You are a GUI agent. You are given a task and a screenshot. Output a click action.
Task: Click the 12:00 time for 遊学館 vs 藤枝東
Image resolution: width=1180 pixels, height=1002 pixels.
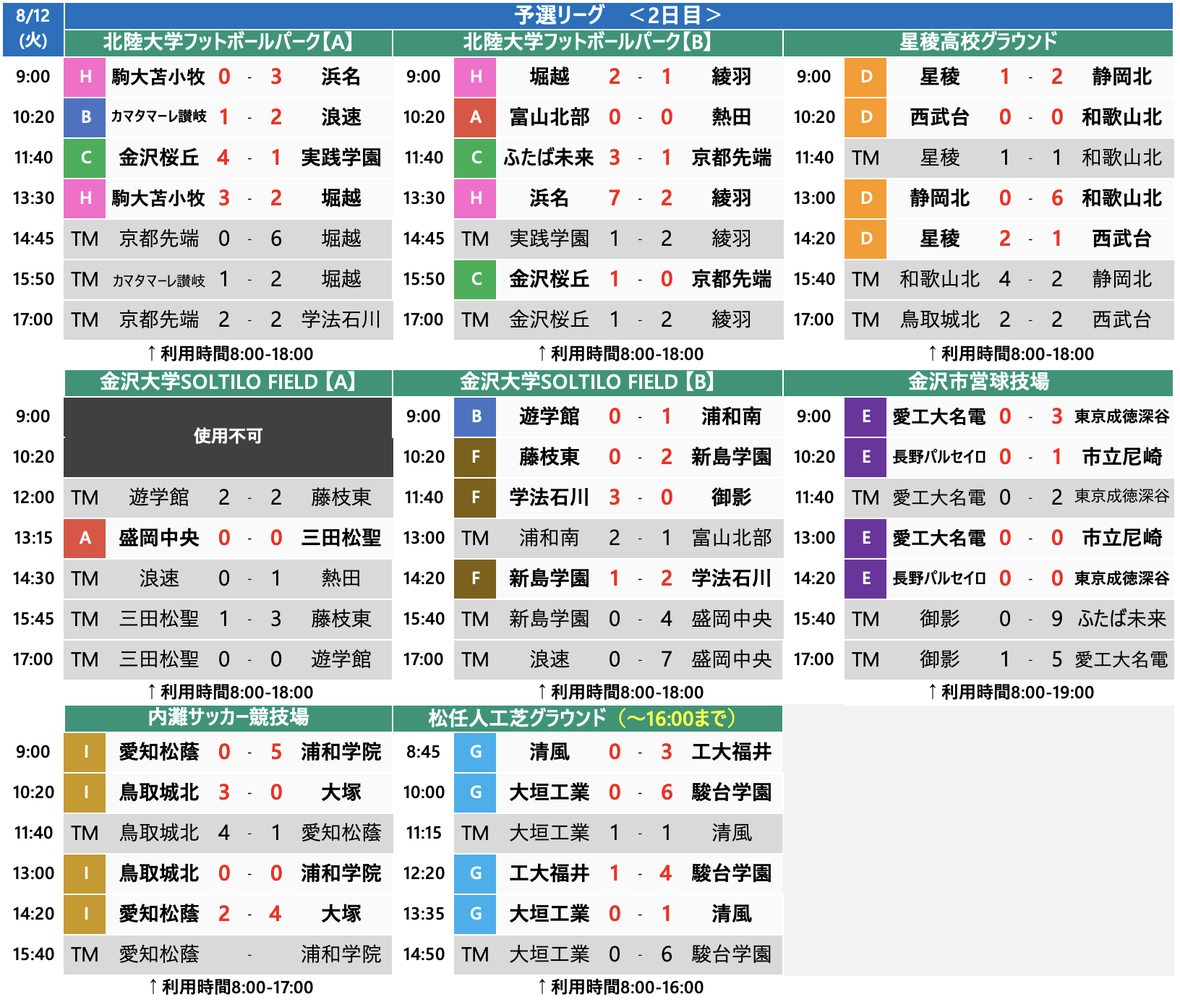point(33,497)
